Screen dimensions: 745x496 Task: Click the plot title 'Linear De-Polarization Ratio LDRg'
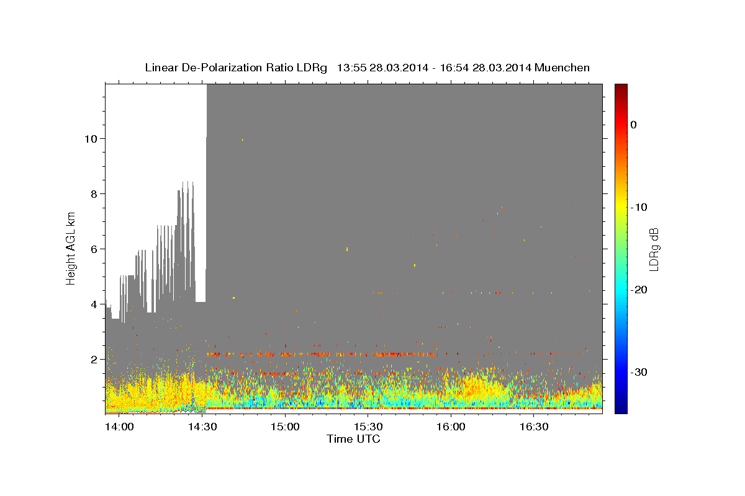pyautogui.click(x=236, y=68)
